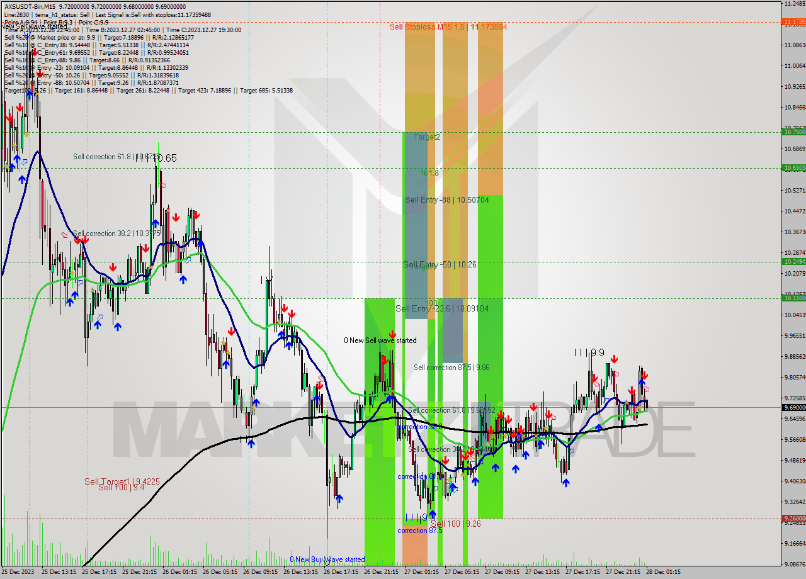Click the green 'Target2' label
Screen dimensions: 806x579
[427, 137]
